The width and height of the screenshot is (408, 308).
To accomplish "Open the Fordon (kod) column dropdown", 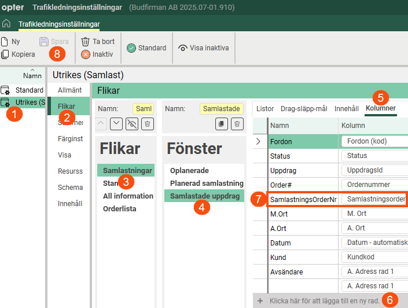I will [374, 141].
